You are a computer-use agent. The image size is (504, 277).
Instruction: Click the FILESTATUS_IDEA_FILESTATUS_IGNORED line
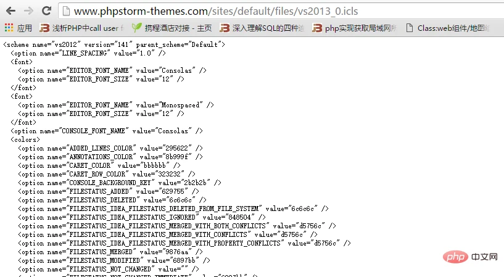coord(142,218)
